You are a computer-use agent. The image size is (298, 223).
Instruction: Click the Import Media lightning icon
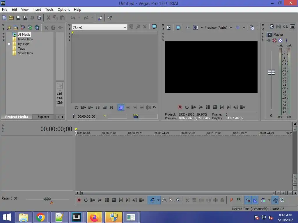tap(9, 28)
